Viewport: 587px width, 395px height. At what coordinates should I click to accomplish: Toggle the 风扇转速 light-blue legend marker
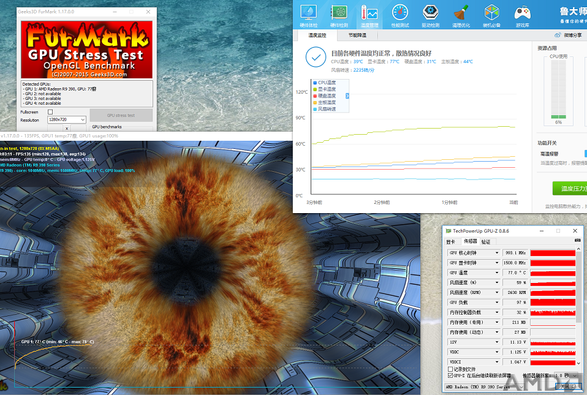tap(315, 109)
